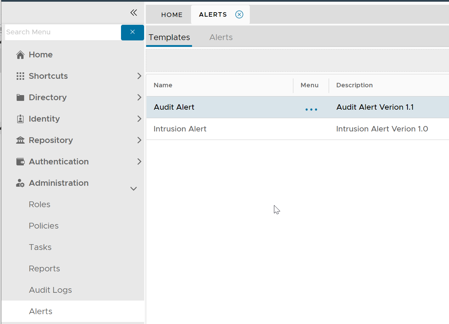Screen dimensions: 449x324
Task: Collapse the sidebar with double-chevron icon
Action: coord(134,13)
